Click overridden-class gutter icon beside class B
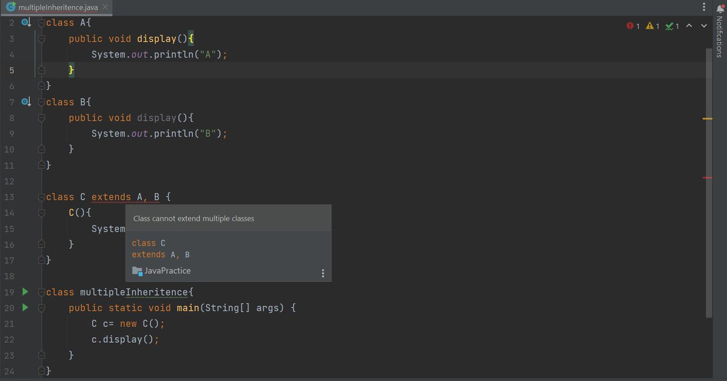Image resolution: width=727 pixels, height=381 pixels. [25, 102]
